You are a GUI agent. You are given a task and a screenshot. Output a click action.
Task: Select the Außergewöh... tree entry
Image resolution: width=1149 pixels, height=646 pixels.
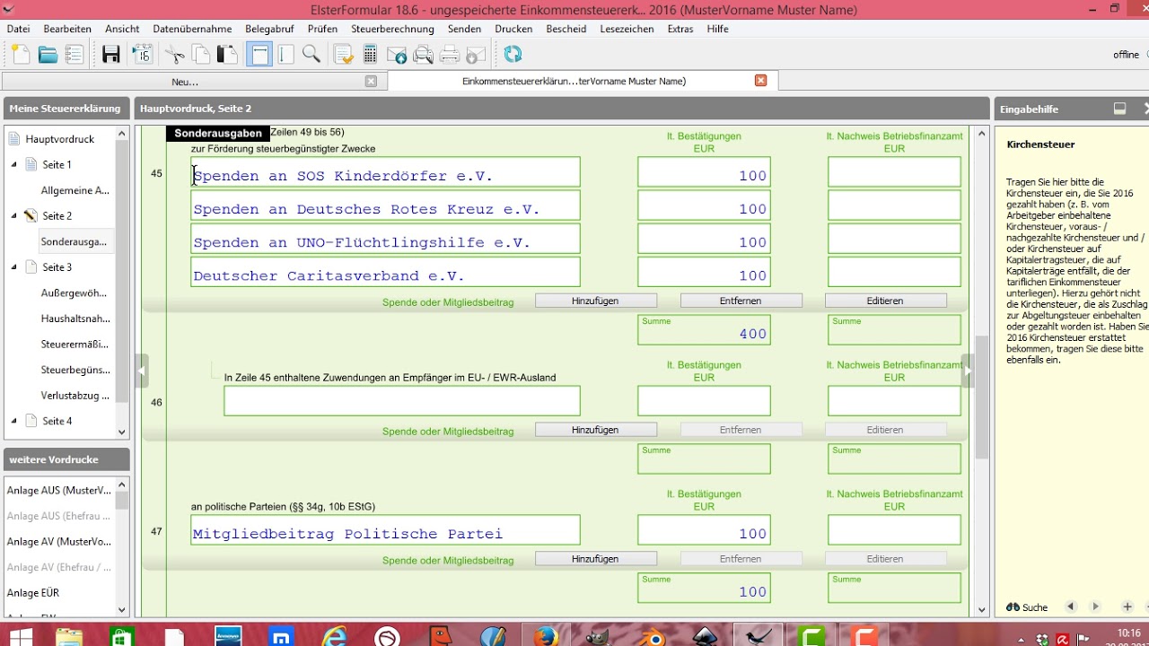coord(74,292)
